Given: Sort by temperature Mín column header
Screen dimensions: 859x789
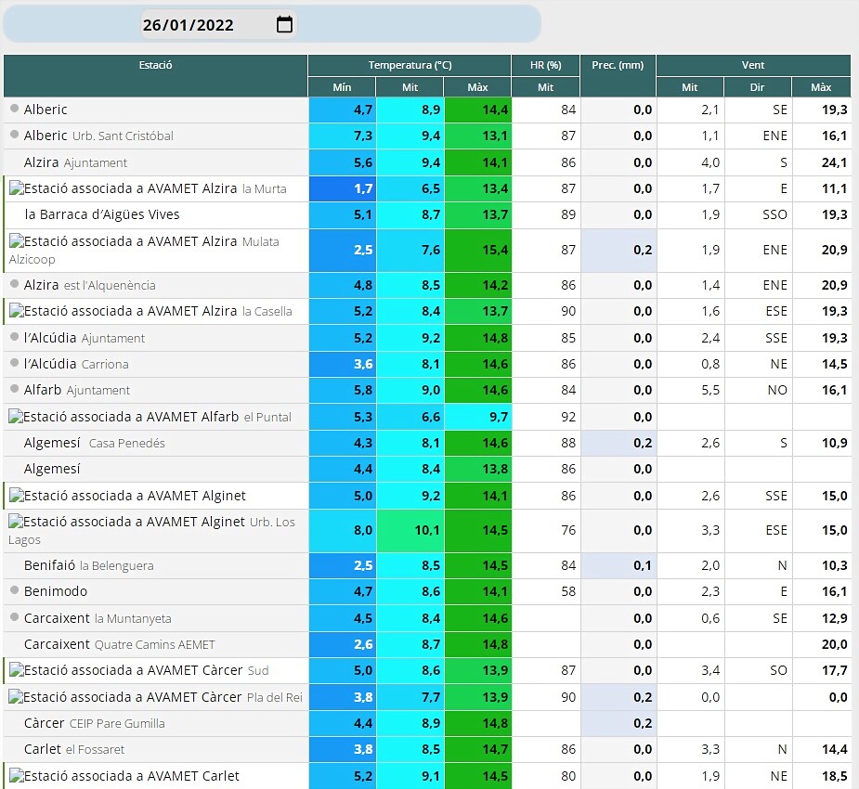Looking at the screenshot, I should (342, 87).
